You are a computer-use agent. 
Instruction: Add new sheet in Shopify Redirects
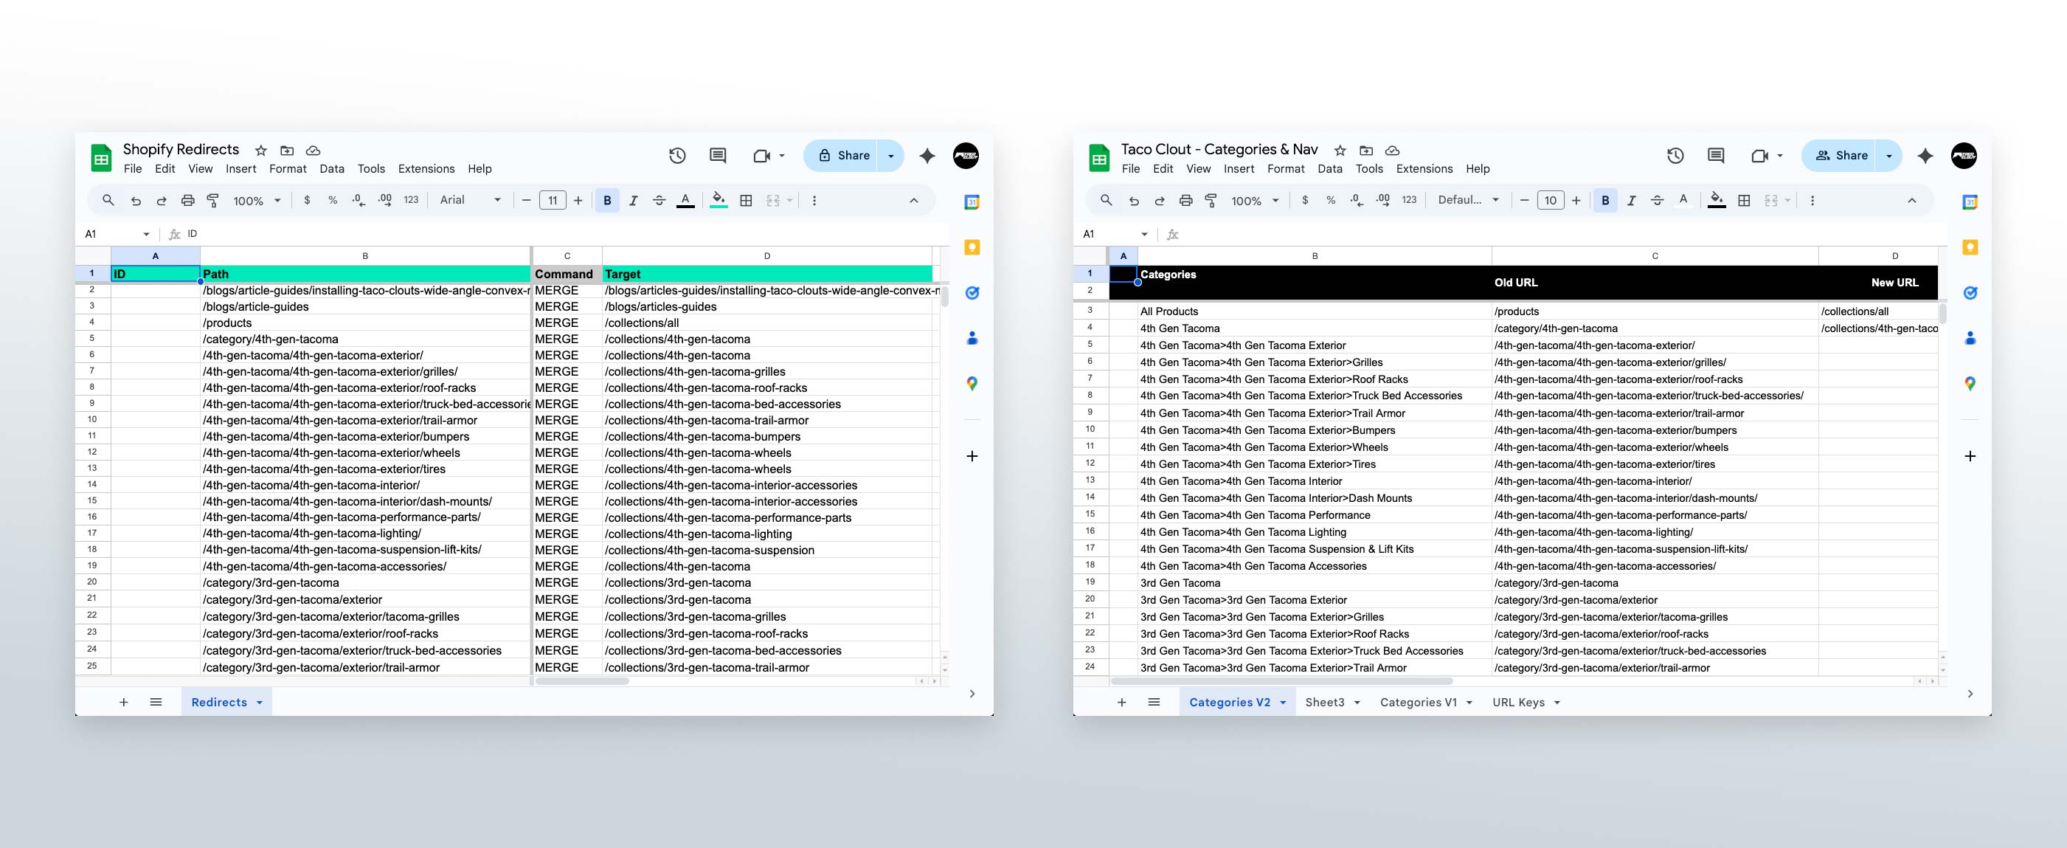[124, 703]
